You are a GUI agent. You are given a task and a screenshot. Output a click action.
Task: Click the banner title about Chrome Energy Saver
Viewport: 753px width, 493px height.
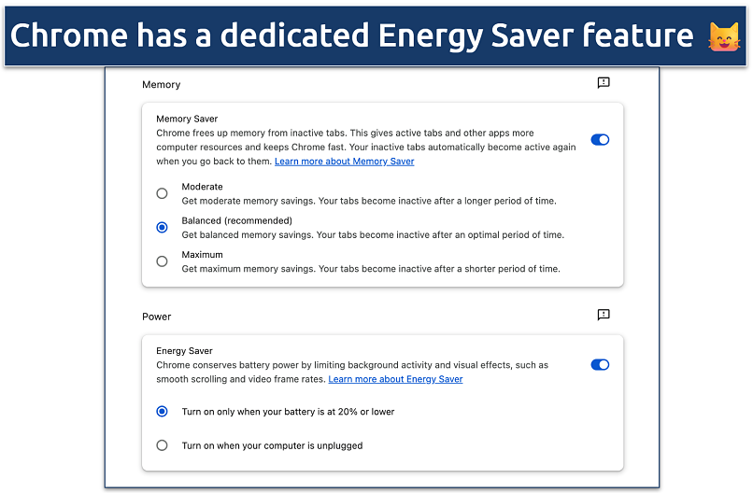click(x=351, y=35)
